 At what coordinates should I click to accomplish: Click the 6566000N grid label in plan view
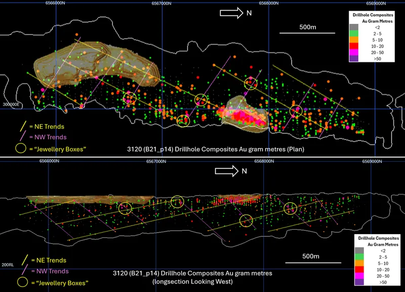click(55, 3)
